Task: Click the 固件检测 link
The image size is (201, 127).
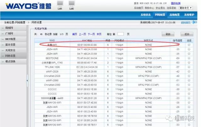Action: click(176, 3)
